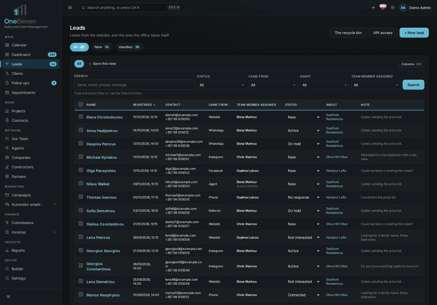The width and height of the screenshot is (437, 305).
Task: Open Dashboard in the sidebar
Action: 30,54
